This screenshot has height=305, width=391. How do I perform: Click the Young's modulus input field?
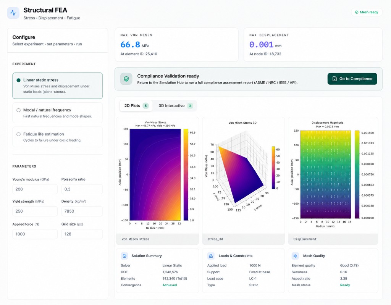[x=35, y=189]
